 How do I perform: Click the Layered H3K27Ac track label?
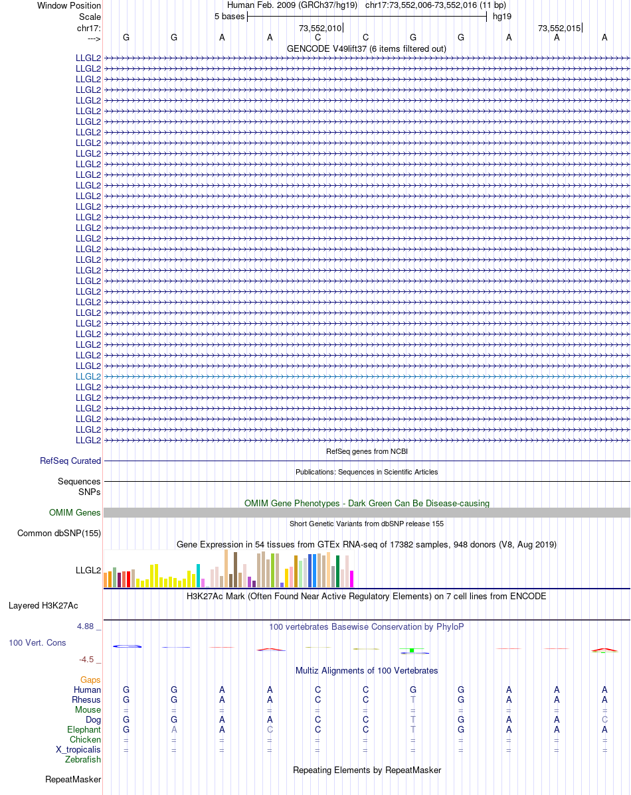(x=43, y=605)
